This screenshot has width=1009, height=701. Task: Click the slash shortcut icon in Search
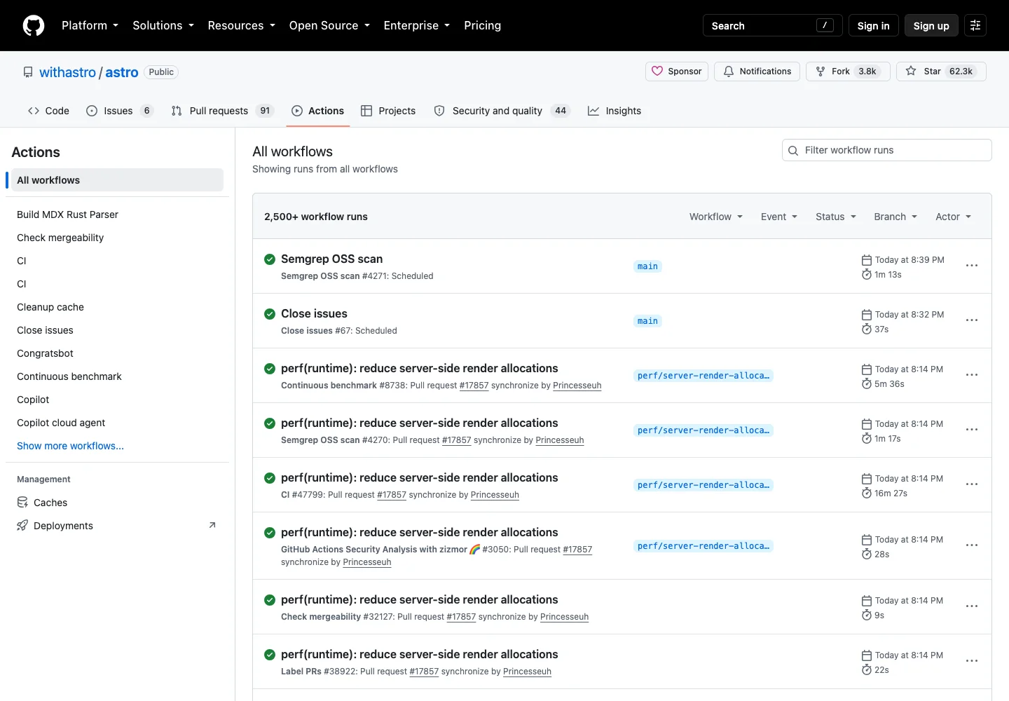825,25
